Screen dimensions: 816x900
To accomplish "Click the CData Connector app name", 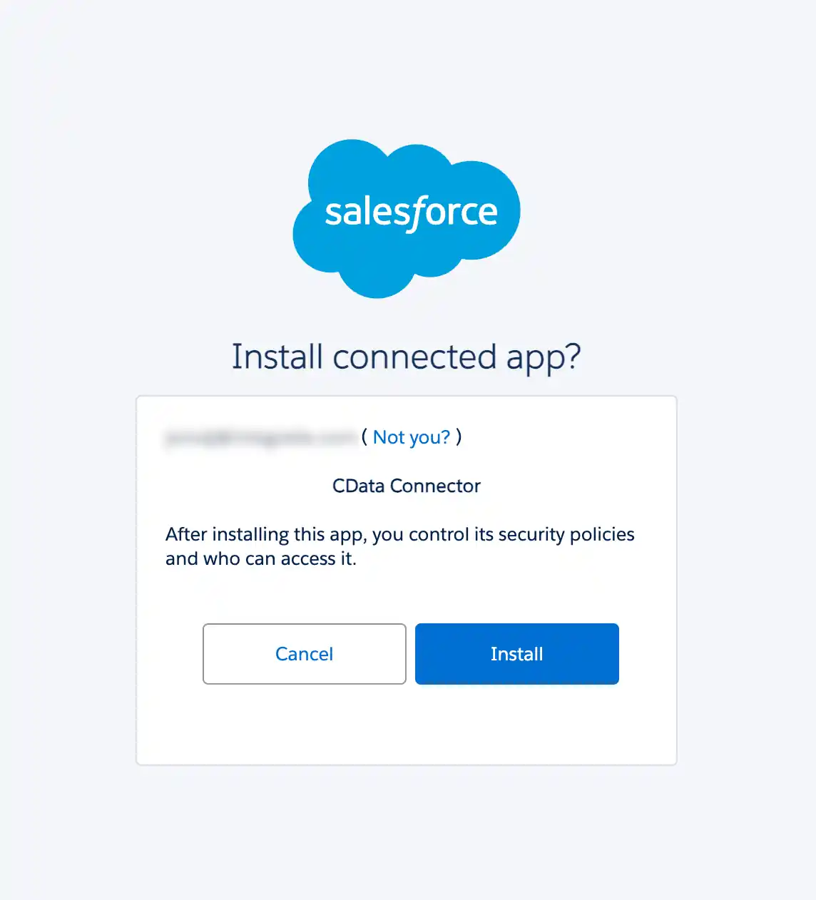I will (406, 486).
